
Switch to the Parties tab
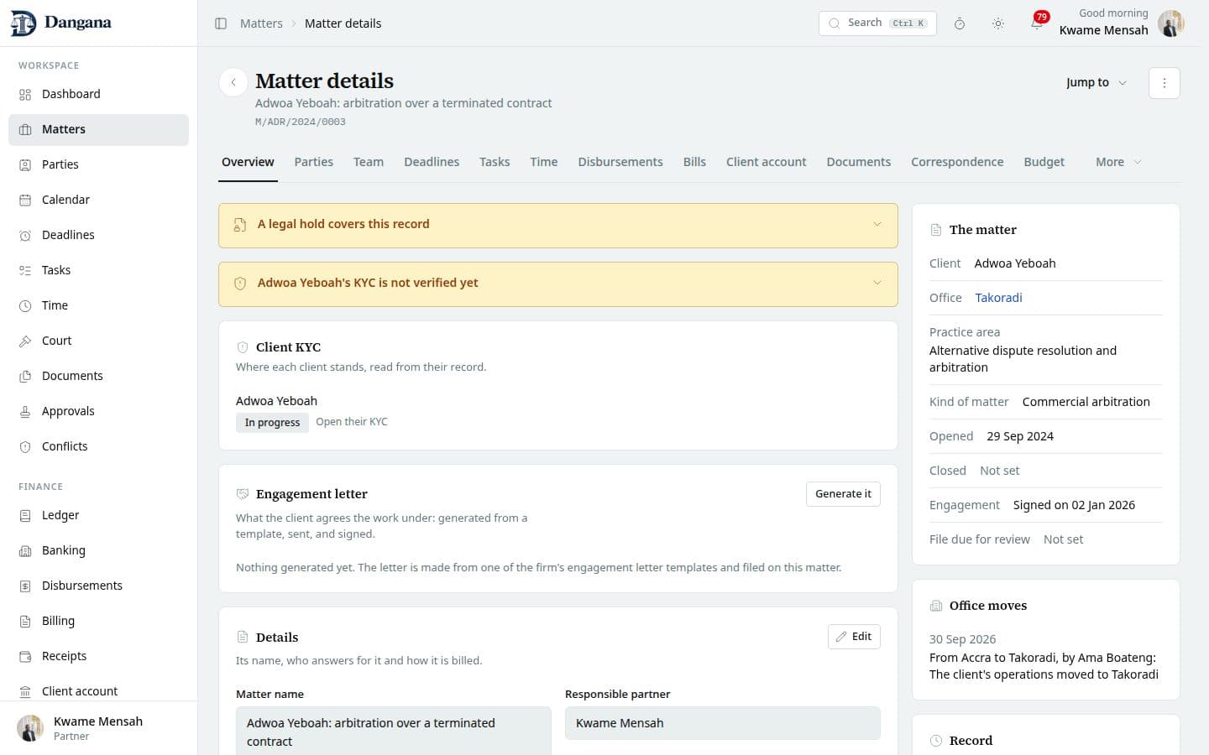314,162
